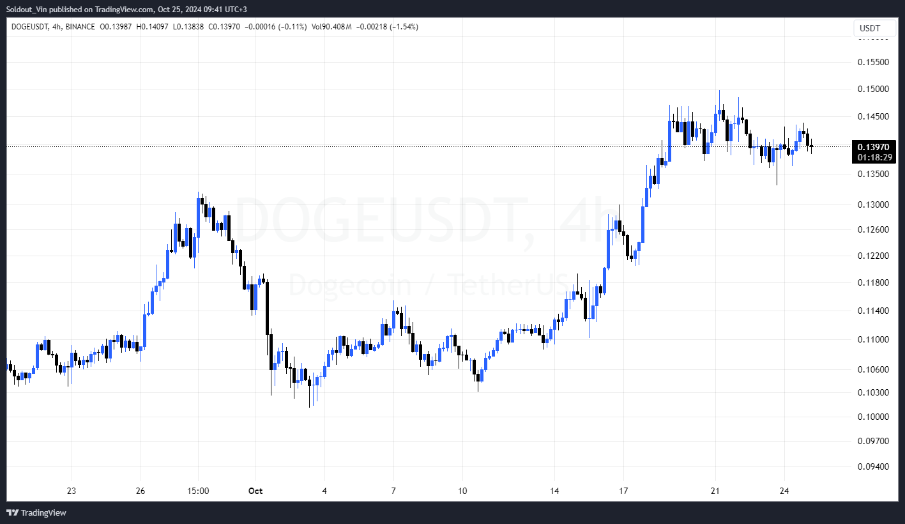
Task: Click the 0.15000 price axis label
Action: tap(873, 89)
